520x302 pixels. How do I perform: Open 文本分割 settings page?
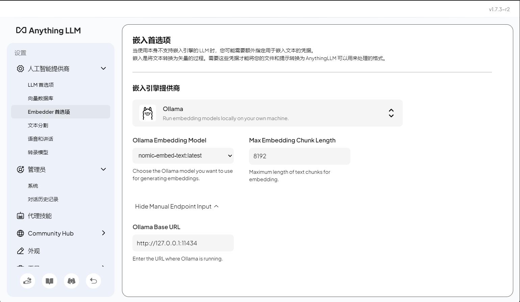(38, 126)
